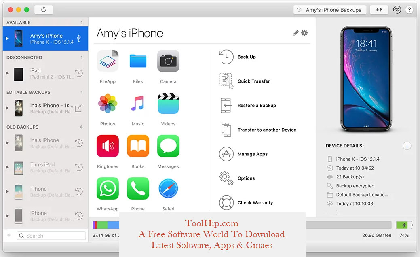Click the Quick Transfer label
The image size is (420, 257).
(x=254, y=81)
